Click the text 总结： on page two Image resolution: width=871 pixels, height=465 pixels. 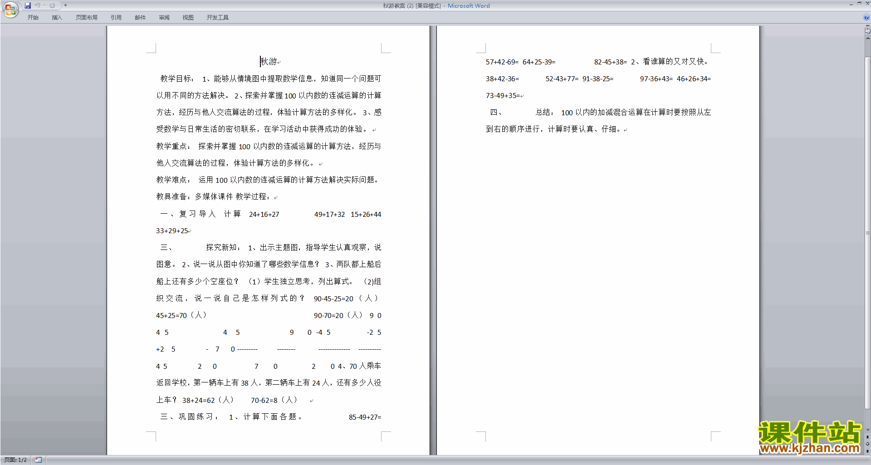[x=545, y=112]
